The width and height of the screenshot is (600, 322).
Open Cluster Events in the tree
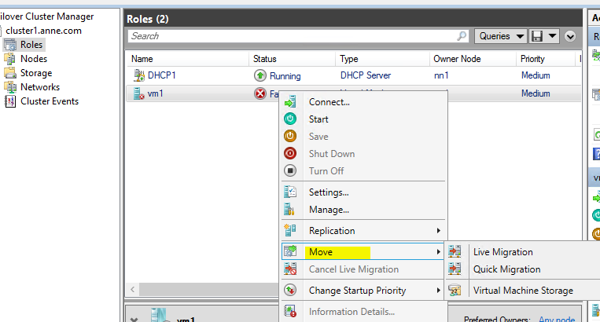(50, 101)
